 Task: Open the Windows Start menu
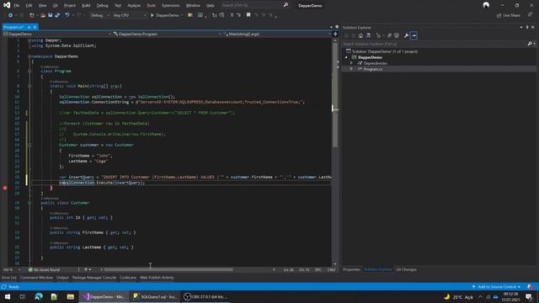click(x=8, y=297)
